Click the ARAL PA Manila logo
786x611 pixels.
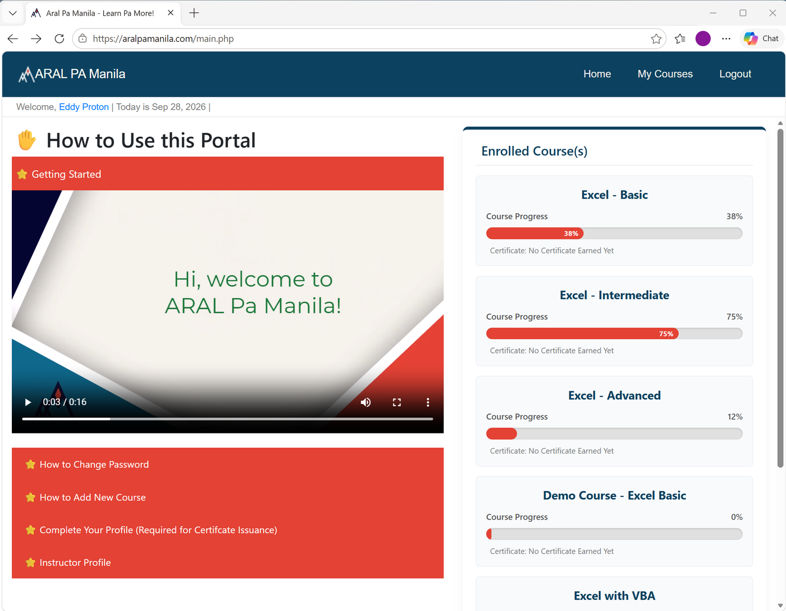(x=72, y=74)
